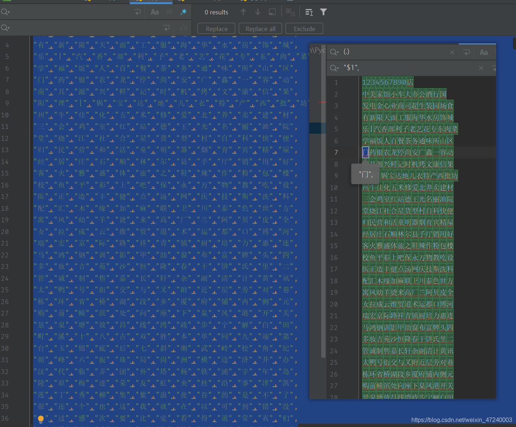Click line number 7 in popup gutter

click(x=336, y=152)
